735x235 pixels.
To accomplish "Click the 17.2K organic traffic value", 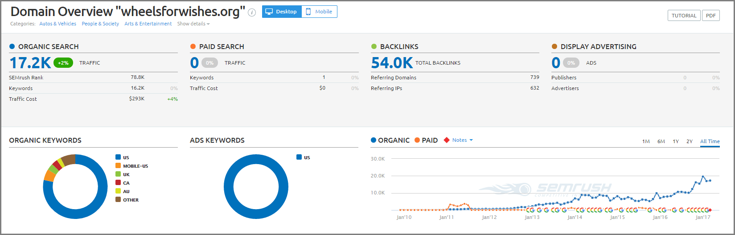I will tap(30, 63).
